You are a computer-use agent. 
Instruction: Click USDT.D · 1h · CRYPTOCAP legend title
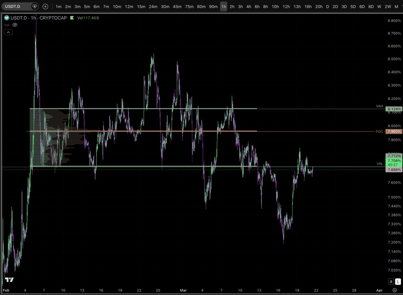(39, 18)
